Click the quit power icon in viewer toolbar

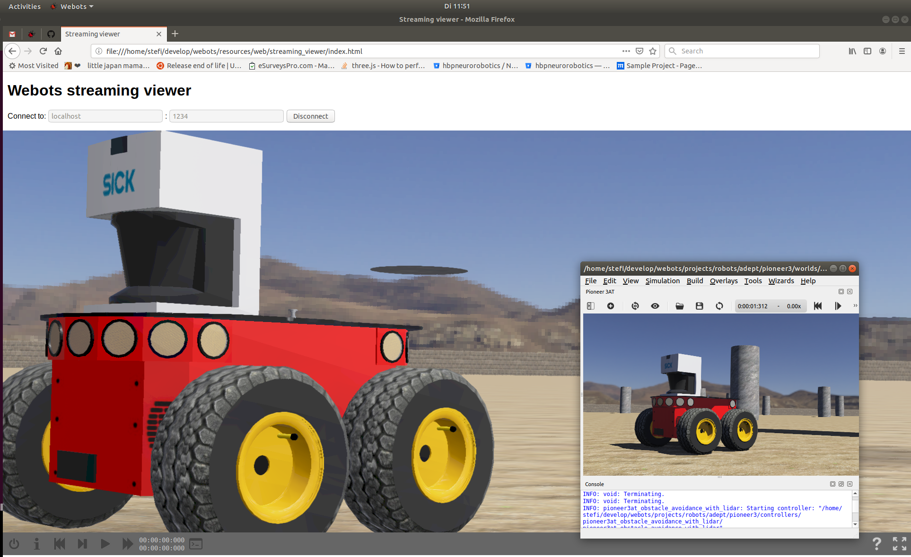click(14, 544)
